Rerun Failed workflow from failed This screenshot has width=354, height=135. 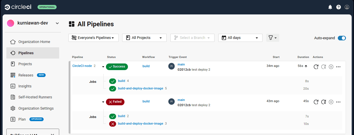[x=324, y=102]
